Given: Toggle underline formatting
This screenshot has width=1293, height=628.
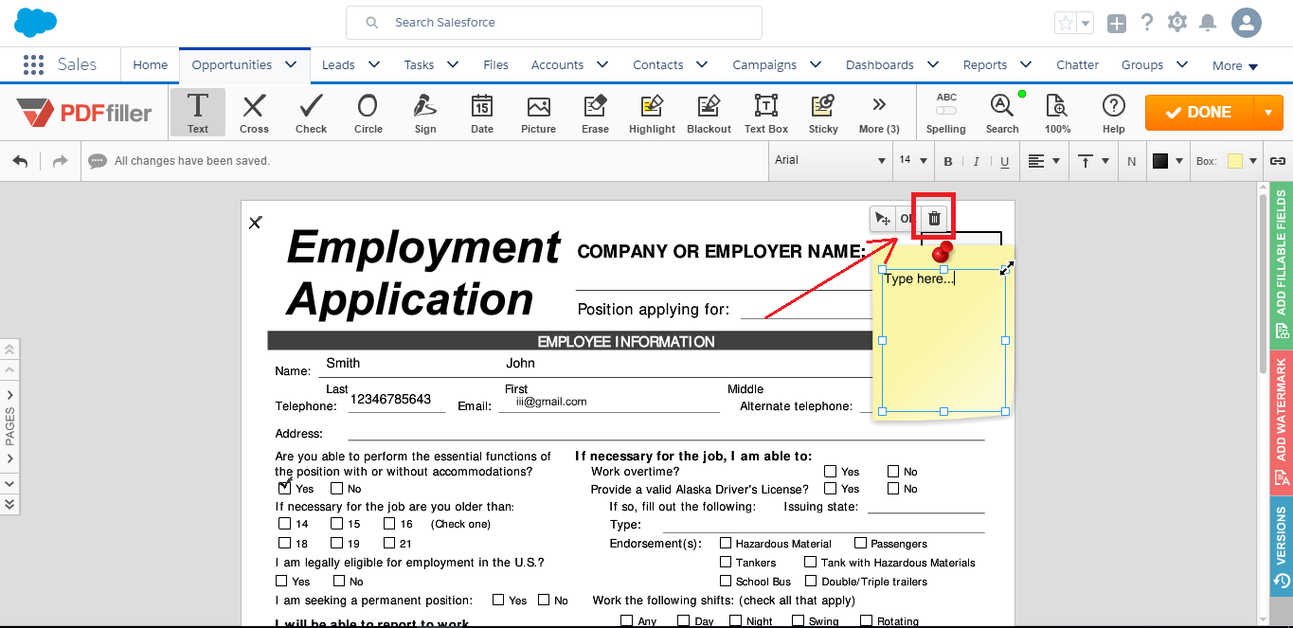Looking at the screenshot, I should [x=1004, y=161].
